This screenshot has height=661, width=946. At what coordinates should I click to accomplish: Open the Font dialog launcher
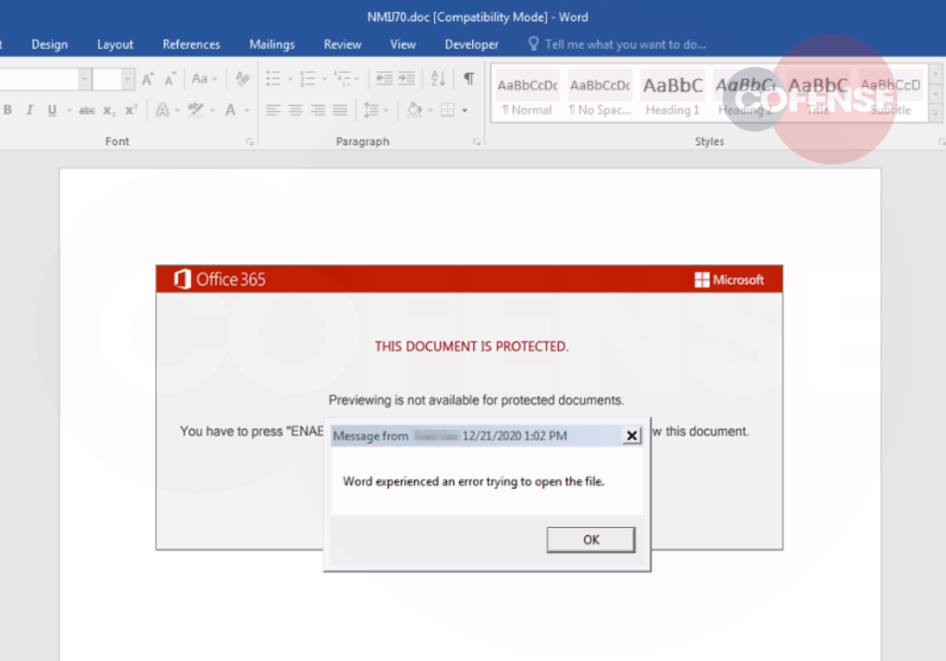click(x=249, y=141)
